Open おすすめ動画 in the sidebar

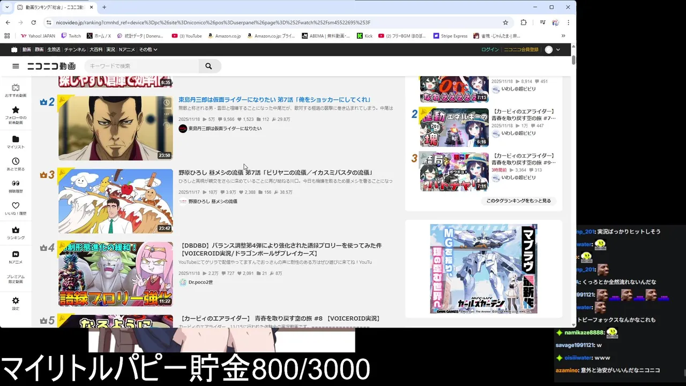point(16,90)
